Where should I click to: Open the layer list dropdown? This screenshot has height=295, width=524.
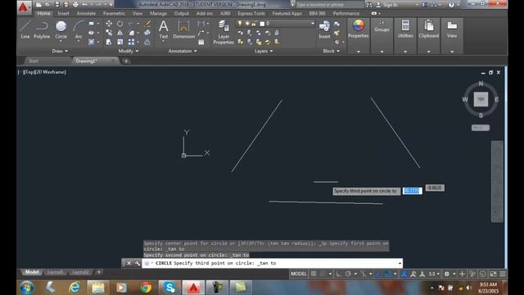(x=313, y=24)
